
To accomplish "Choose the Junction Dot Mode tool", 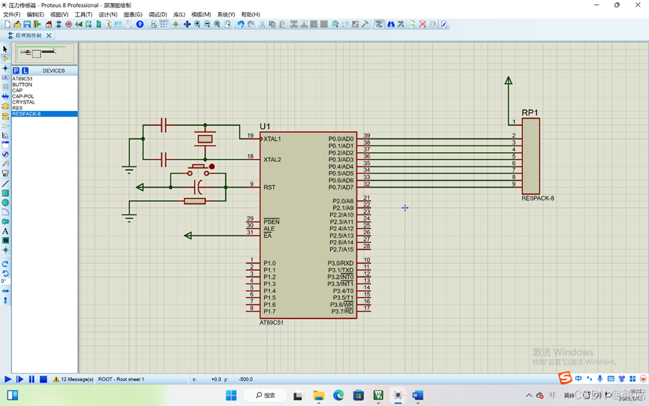I will point(5,68).
